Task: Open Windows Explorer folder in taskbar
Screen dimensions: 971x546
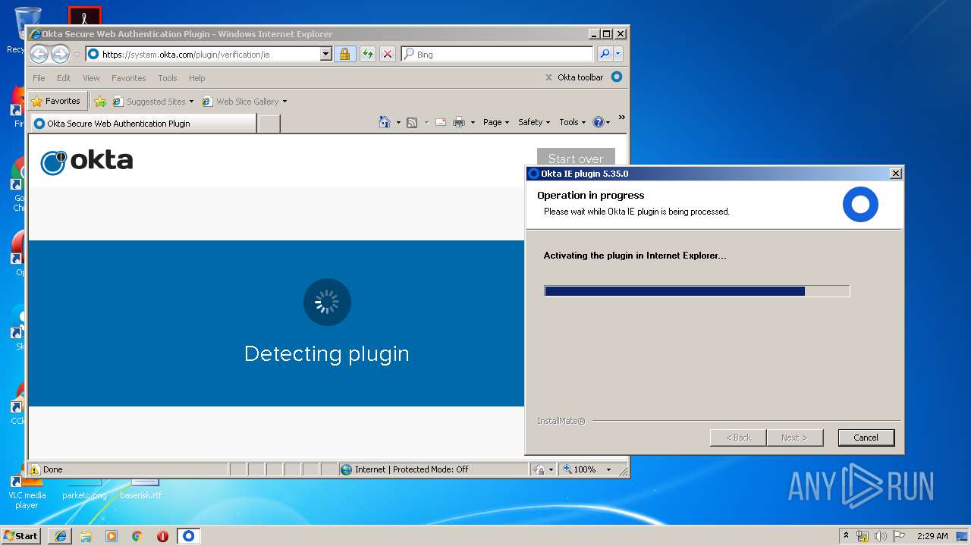Action: [86, 535]
